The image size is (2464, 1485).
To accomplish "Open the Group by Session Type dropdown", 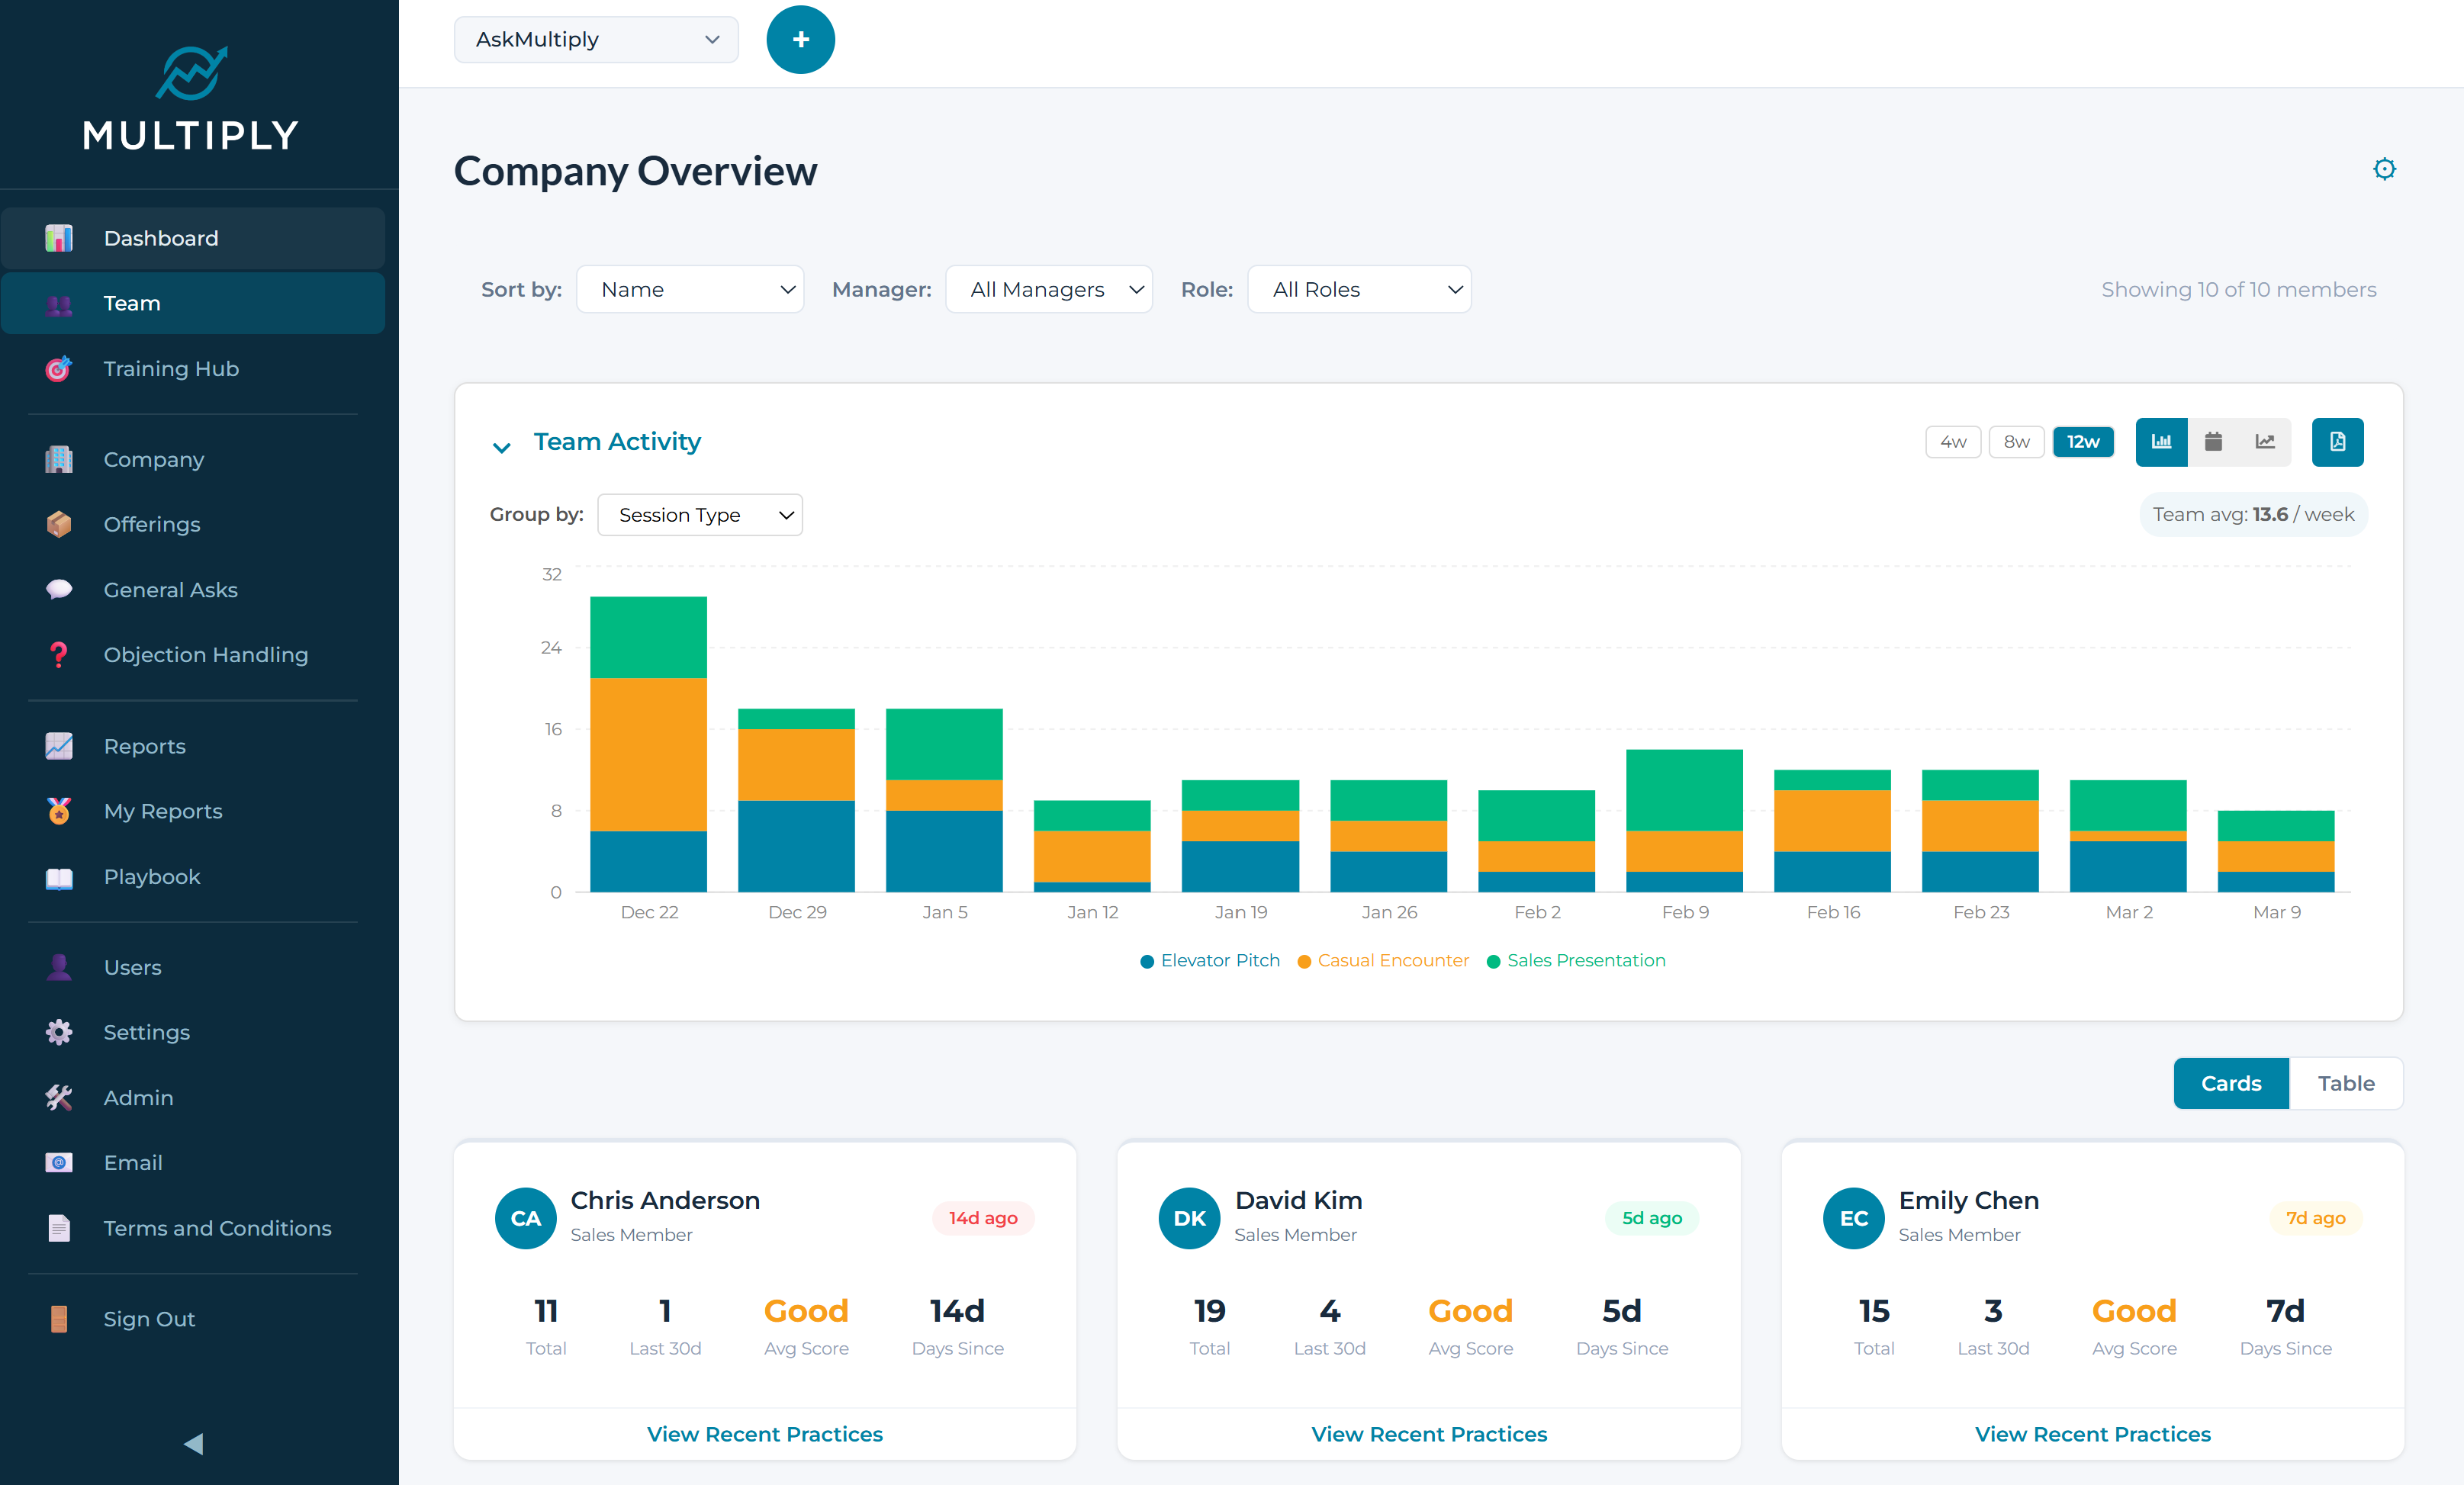I will point(700,514).
